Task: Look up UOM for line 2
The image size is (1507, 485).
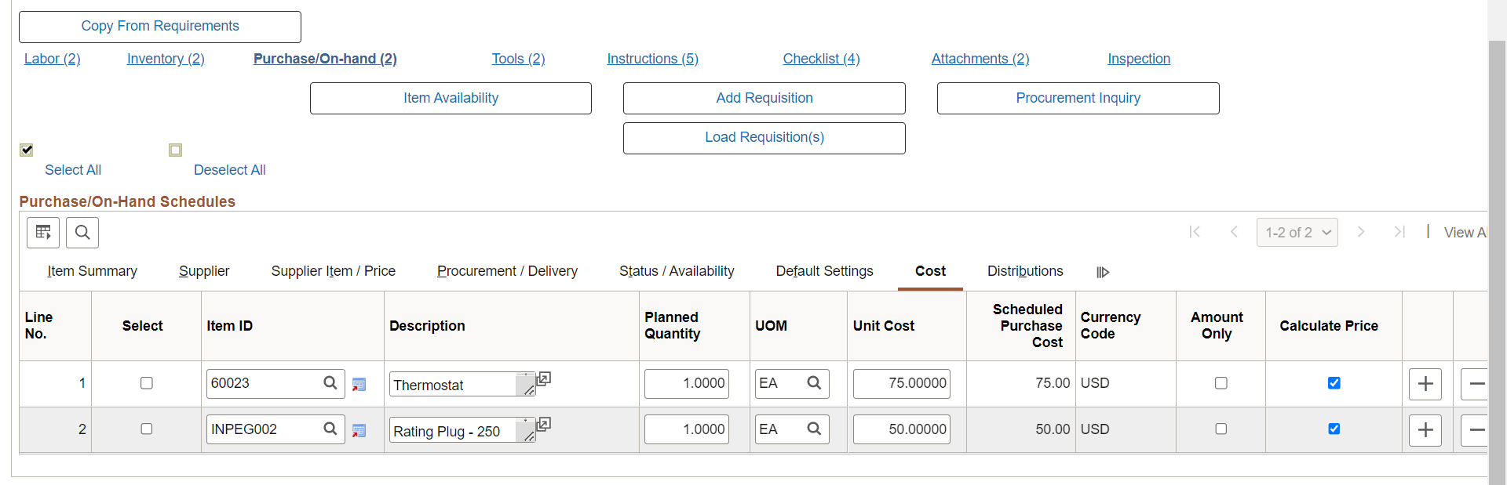Action: coord(814,429)
